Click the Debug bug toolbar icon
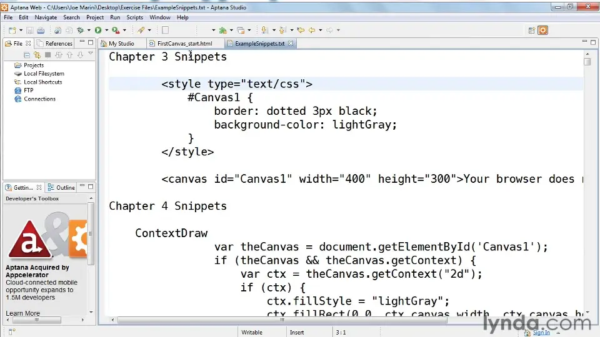 [81, 30]
